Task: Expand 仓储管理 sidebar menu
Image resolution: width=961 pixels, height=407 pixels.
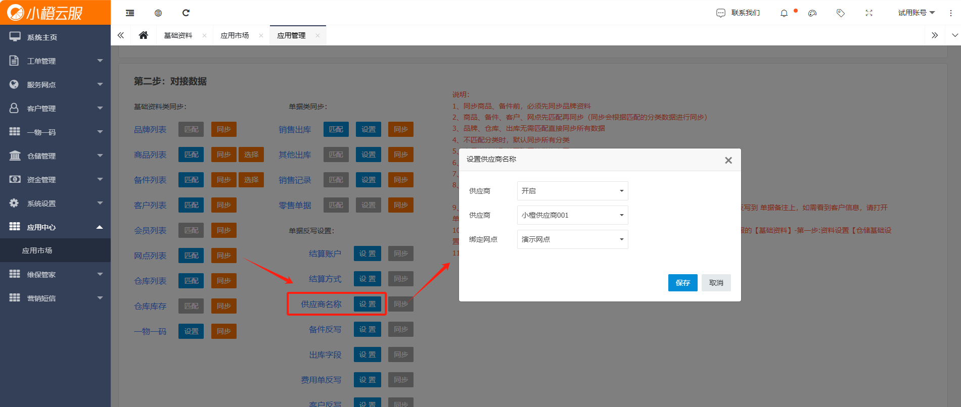Action: coord(55,156)
